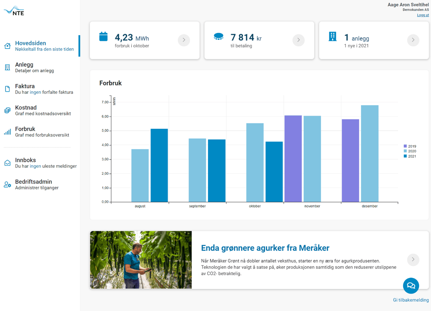Viewport: 431px width, 311px height.
Task: Click the NTE logo
Action: pyautogui.click(x=14, y=11)
